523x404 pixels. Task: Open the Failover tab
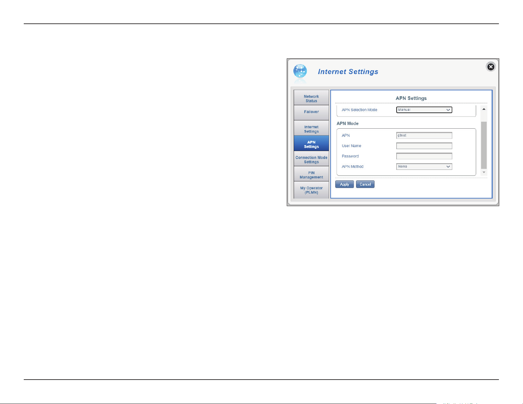[x=311, y=112]
